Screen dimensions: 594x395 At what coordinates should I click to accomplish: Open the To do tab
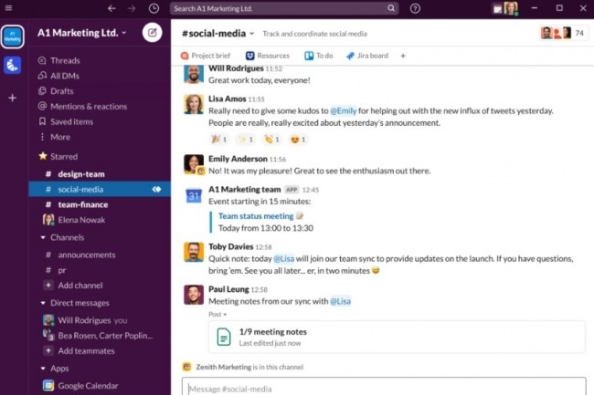(319, 56)
